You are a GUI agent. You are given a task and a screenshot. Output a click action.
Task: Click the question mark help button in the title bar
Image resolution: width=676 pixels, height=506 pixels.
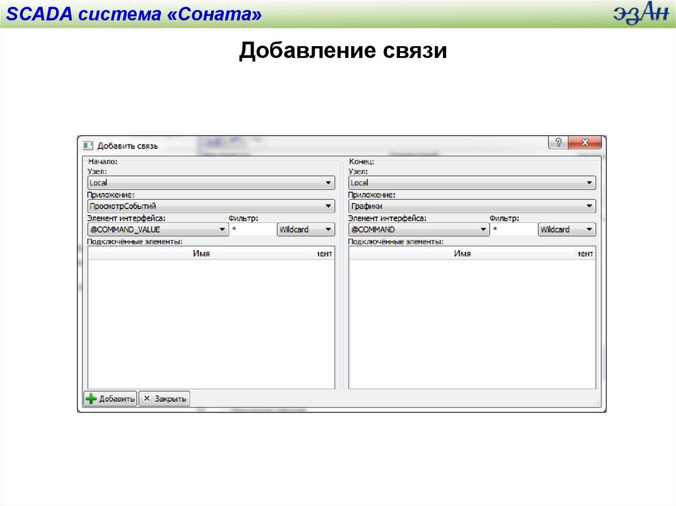(x=558, y=143)
